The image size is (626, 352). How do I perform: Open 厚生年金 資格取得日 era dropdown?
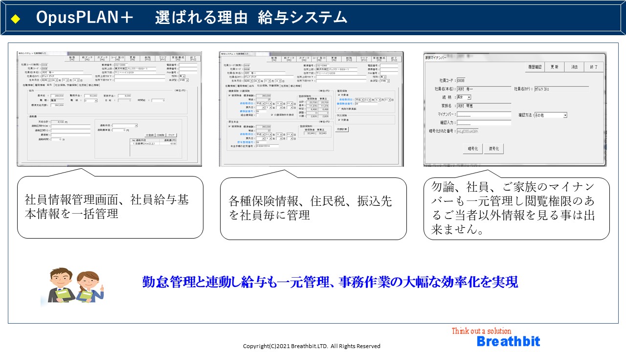pyautogui.click(x=260, y=134)
